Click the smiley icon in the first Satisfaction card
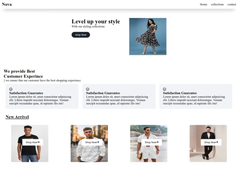The width and height of the screenshot is (238, 178). click(11, 89)
